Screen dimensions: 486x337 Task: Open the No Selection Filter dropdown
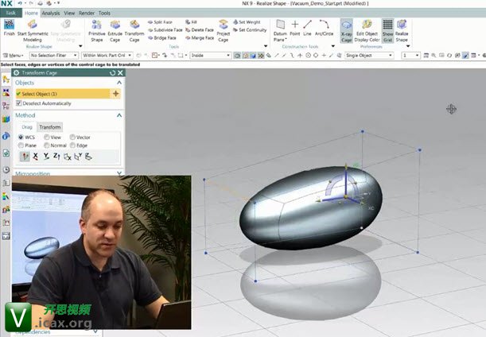tap(53, 55)
